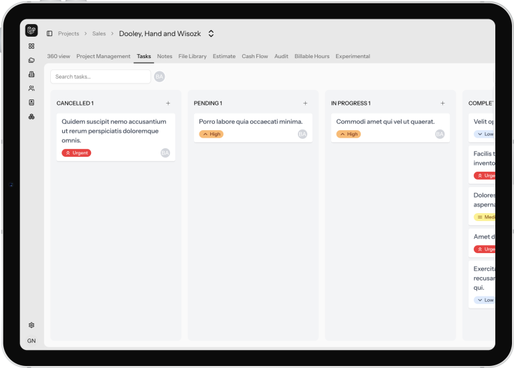Click the stacked cubes icon in sidebar
The height and width of the screenshot is (368, 514).
pos(31,116)
